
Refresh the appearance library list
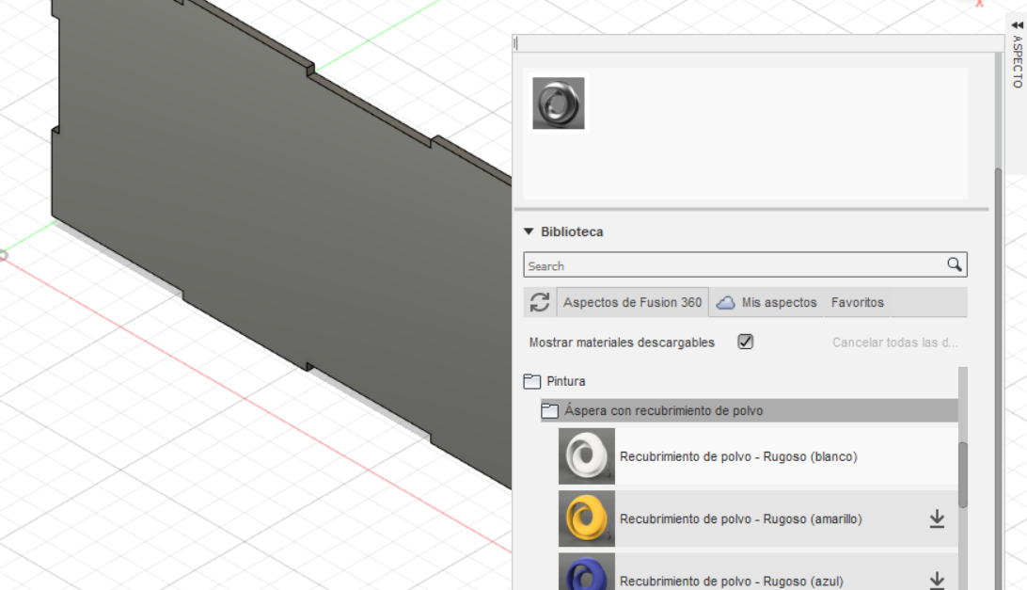tap(538, 302)
